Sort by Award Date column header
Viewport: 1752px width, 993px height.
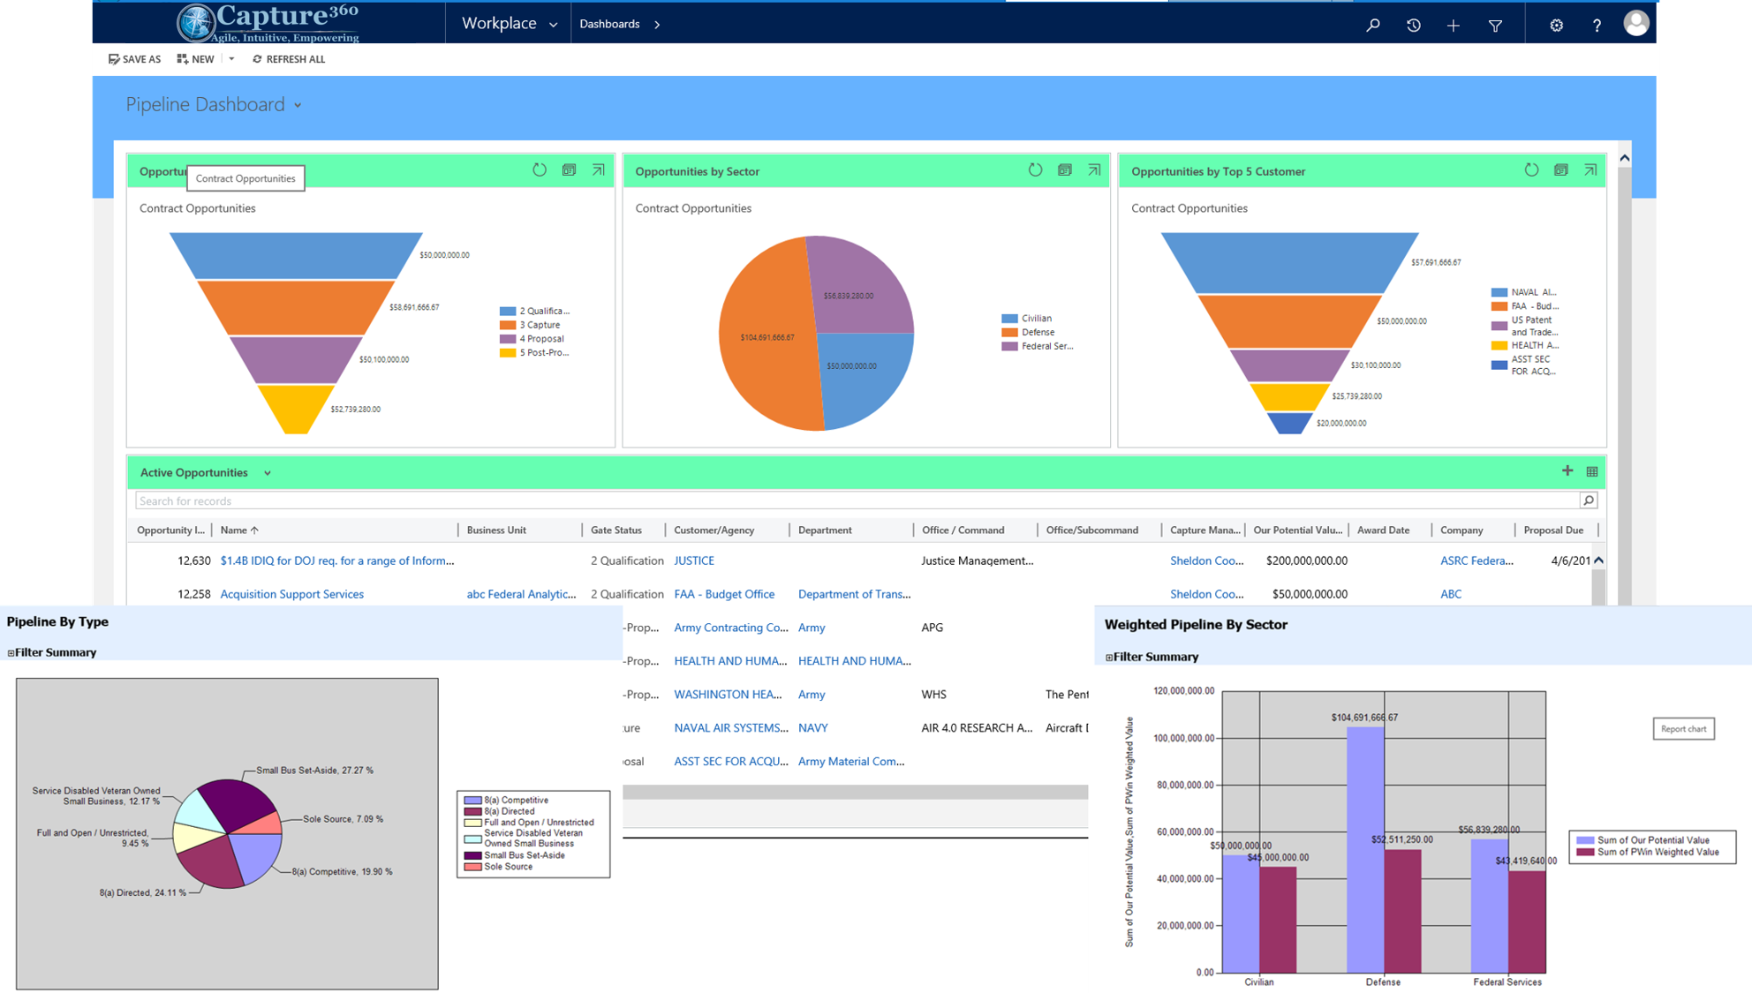1383,530
